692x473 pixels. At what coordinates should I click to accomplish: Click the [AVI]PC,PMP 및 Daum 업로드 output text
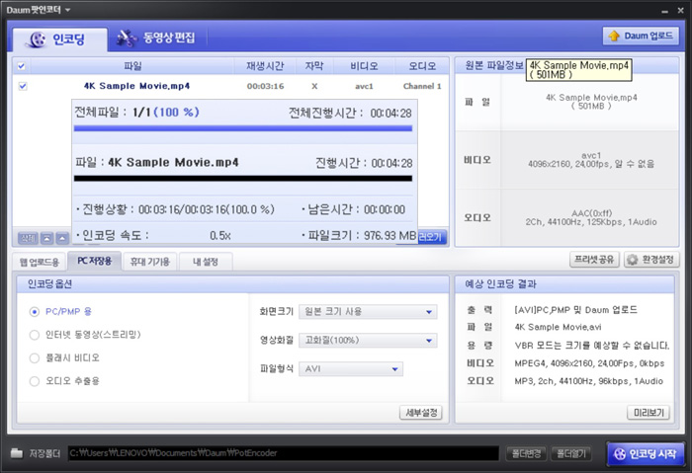click(x=576, y=310)
